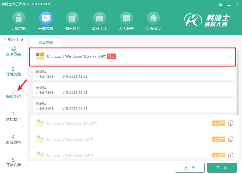The width and height of the screenshot is (242, 174).
Task: Open the 官方网页 home icon
Action: 153,18
